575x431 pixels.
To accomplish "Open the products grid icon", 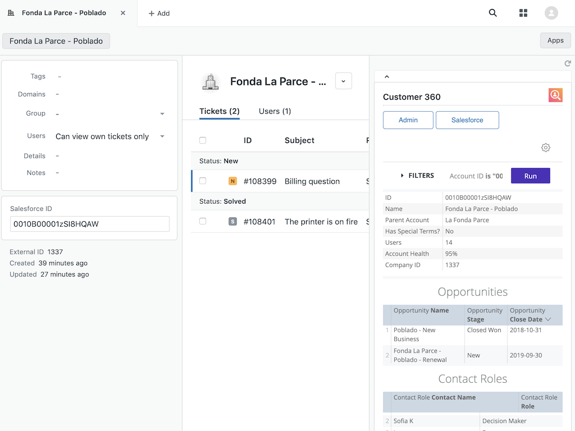I will [x=523, y=13].
